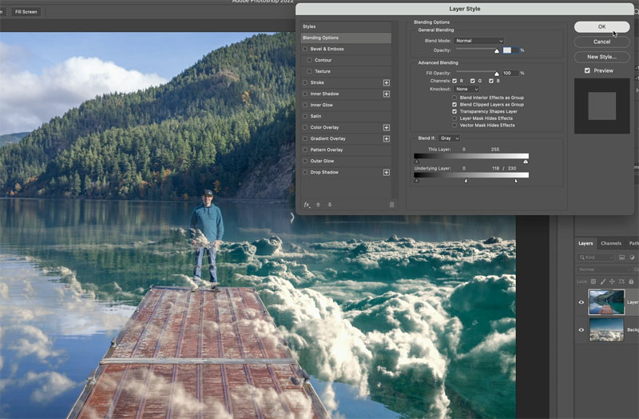Add another Inner Shadow with plus icon
This screenshot has height=419, width=639.
(x=387, y=94)
